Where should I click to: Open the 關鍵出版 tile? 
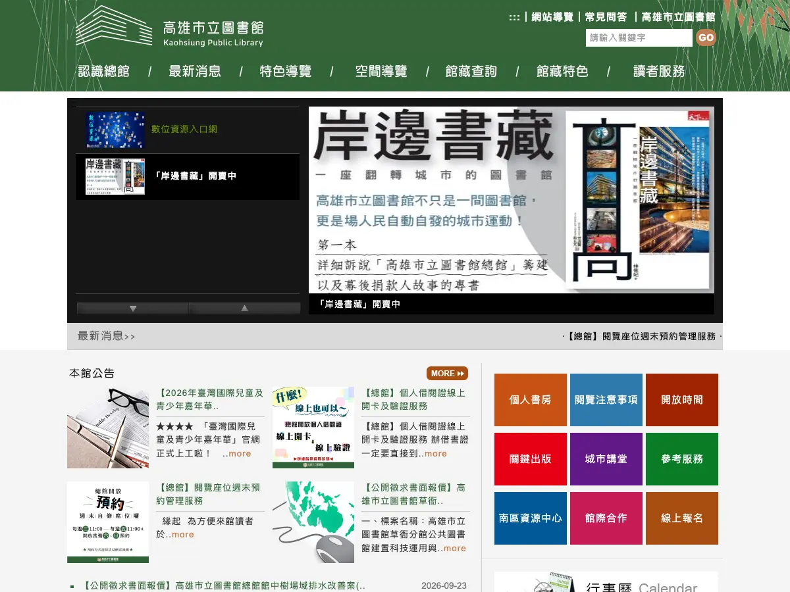point(531,459)
